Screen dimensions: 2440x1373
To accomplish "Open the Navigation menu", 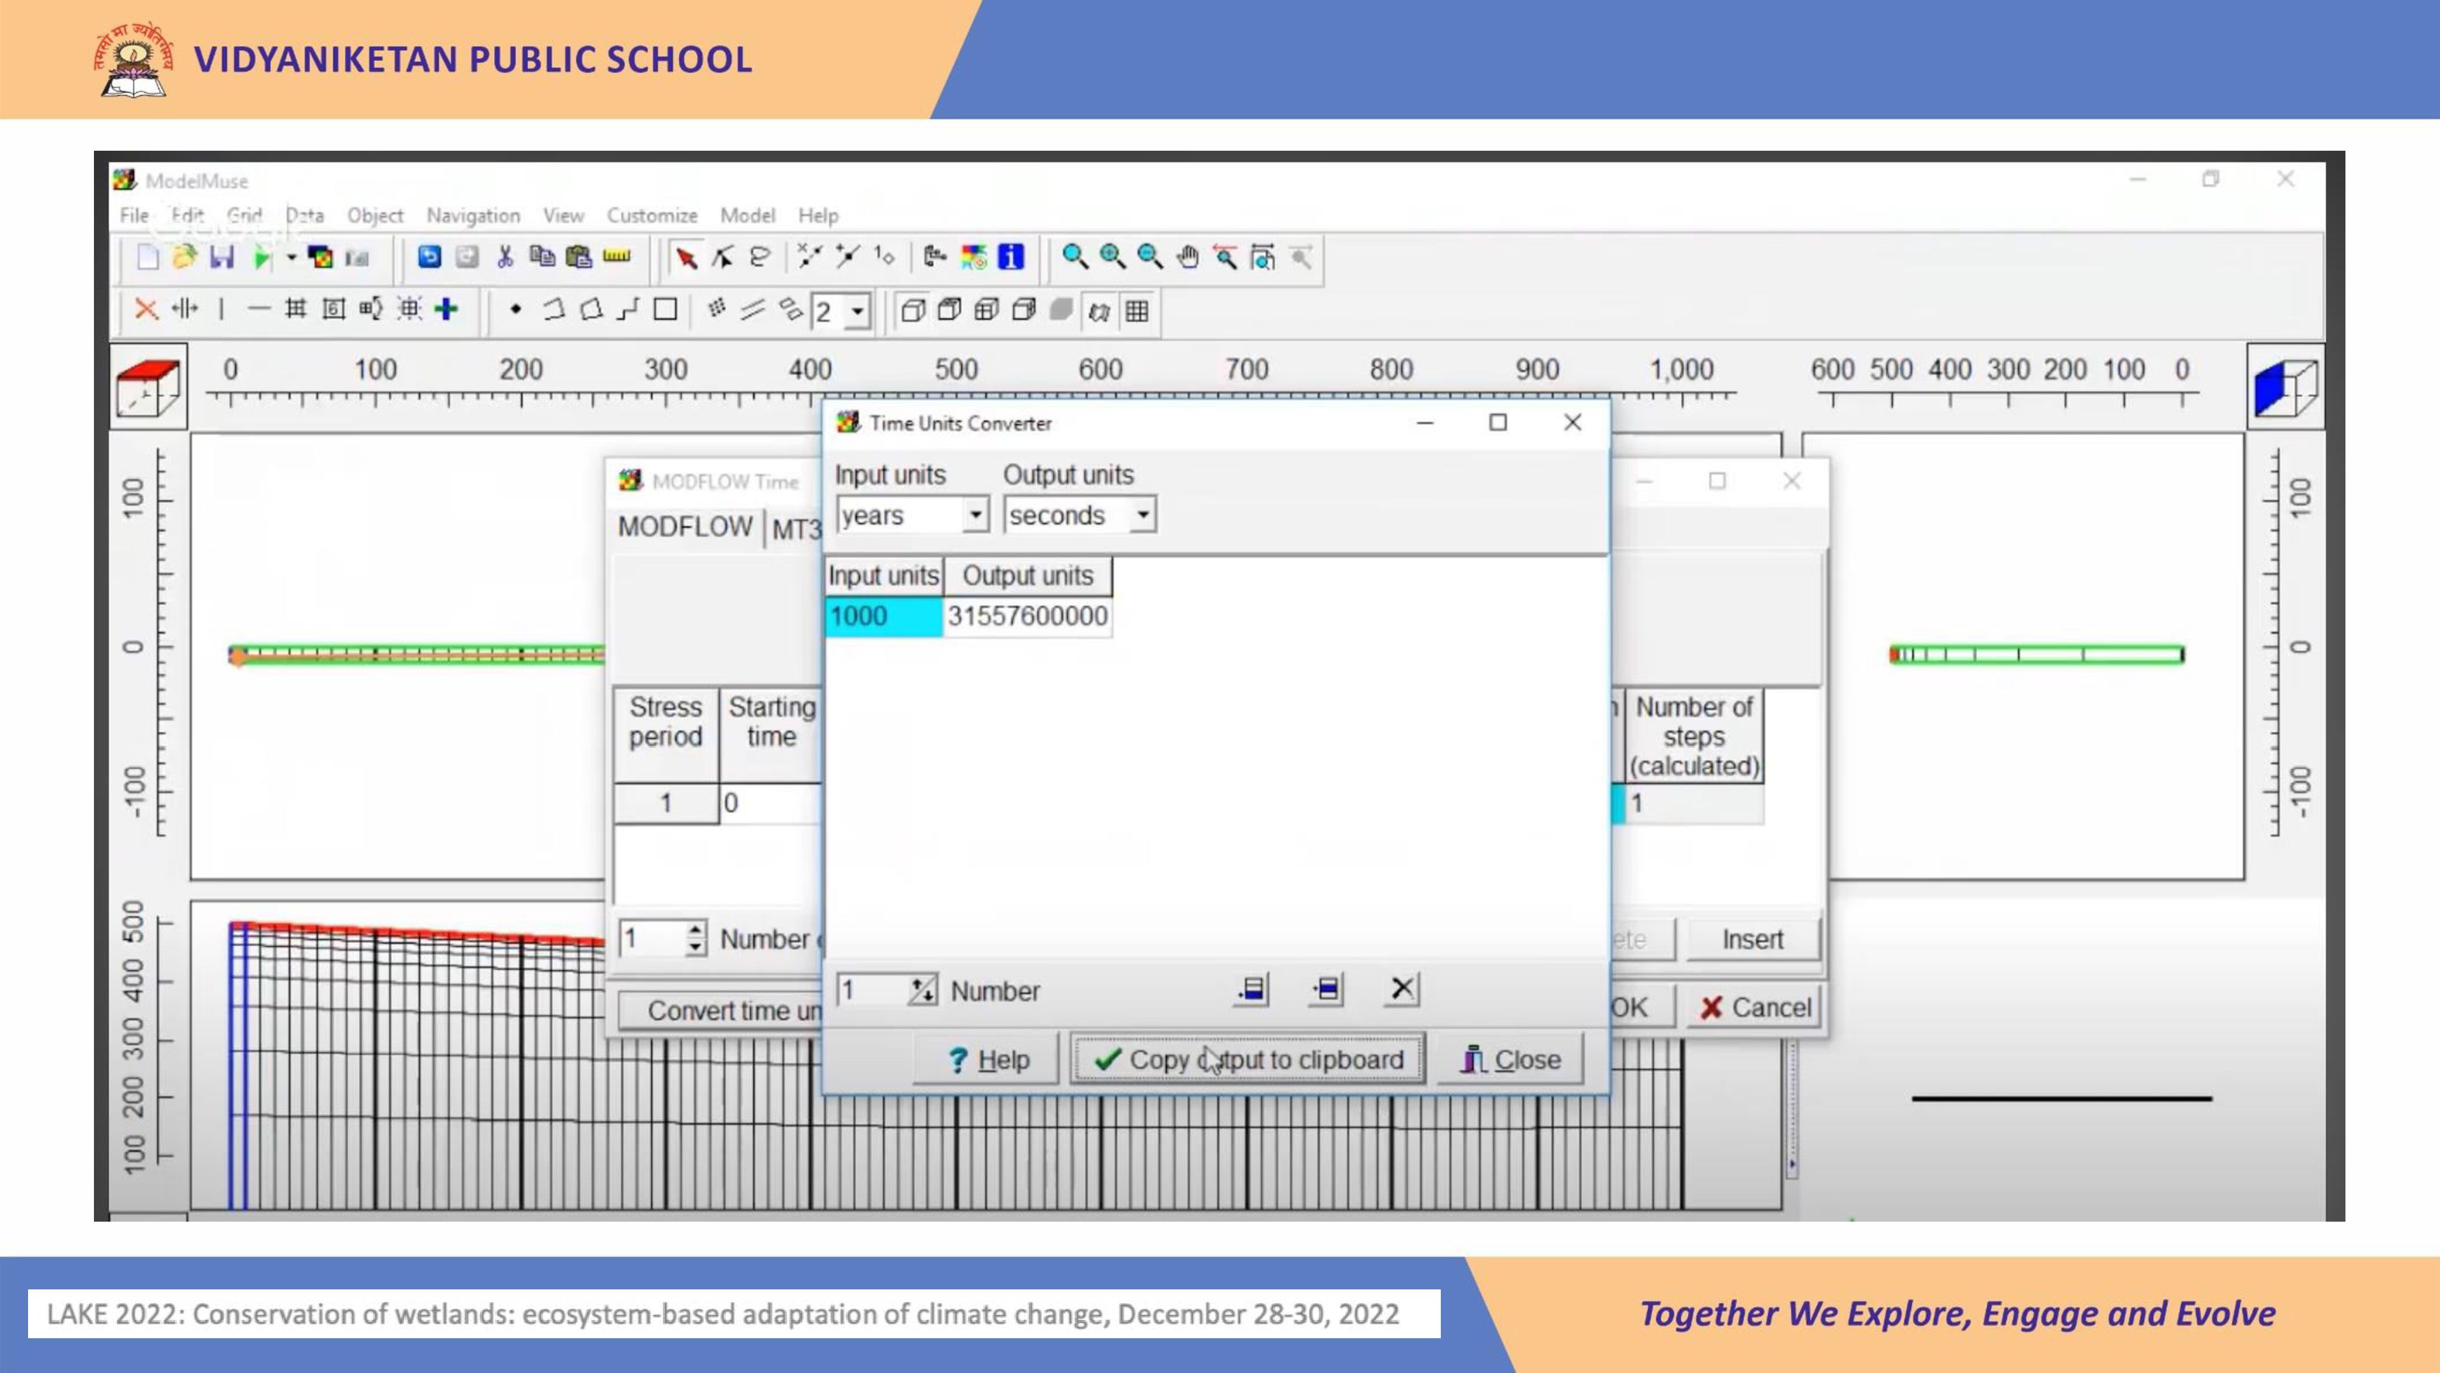I will [x=473, y=216].
